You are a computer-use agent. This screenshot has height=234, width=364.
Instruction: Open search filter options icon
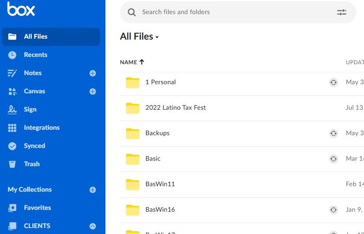[341, 12]
